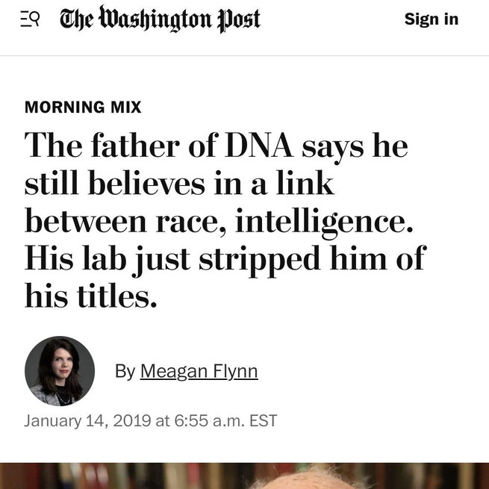489x489 pixels.
Task: Click the word 'Washington' in the masthead
Action: click(154, 19)
